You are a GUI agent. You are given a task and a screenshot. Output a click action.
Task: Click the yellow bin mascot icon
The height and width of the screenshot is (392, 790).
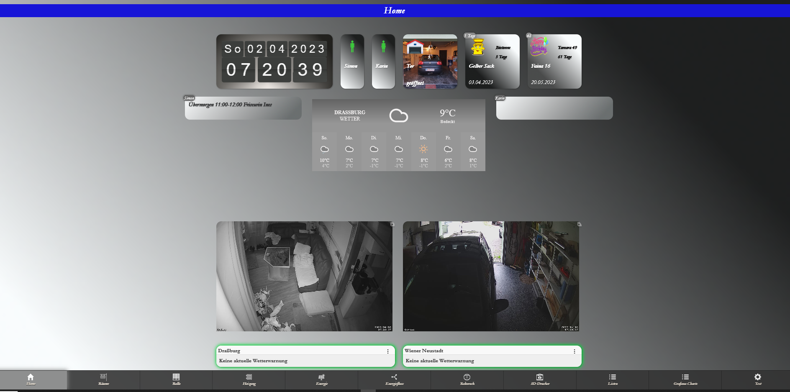[x=478, y=47]
